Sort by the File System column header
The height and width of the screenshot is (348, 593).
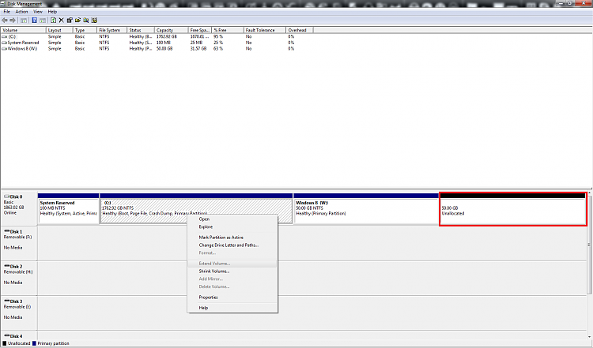pos(112,30)
